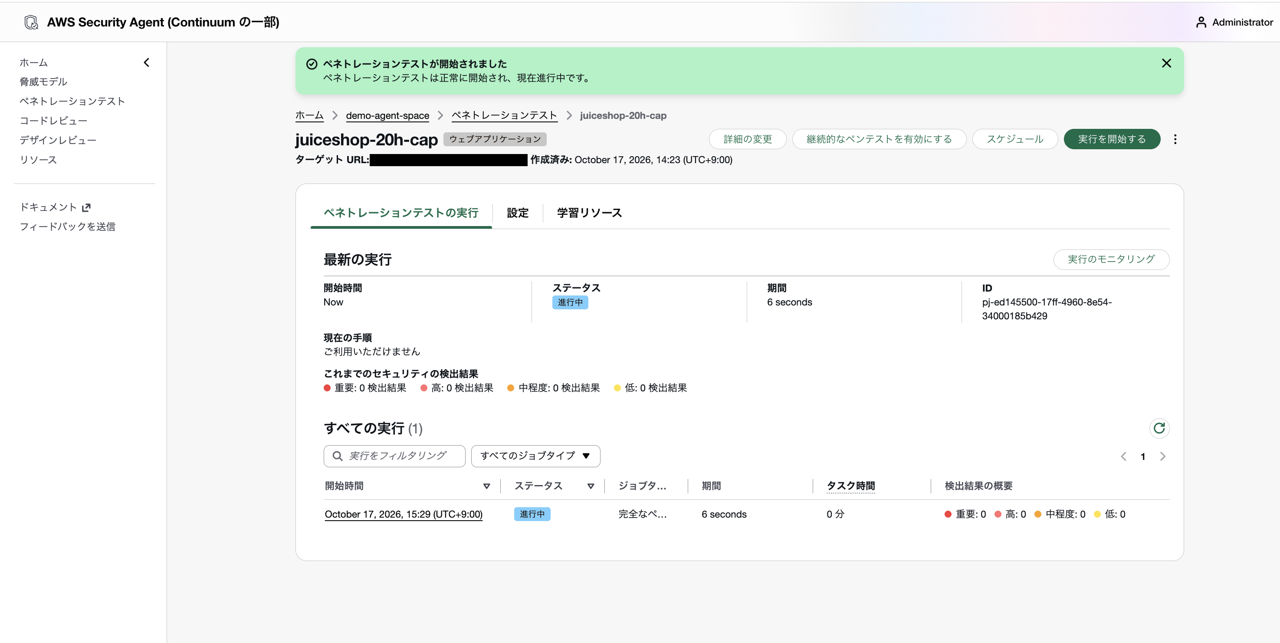Image resolution: width=1280 pixels, height=643 pixels.
Task: Dismiss the green success notification banner
Action: (x=1166, y=63)
